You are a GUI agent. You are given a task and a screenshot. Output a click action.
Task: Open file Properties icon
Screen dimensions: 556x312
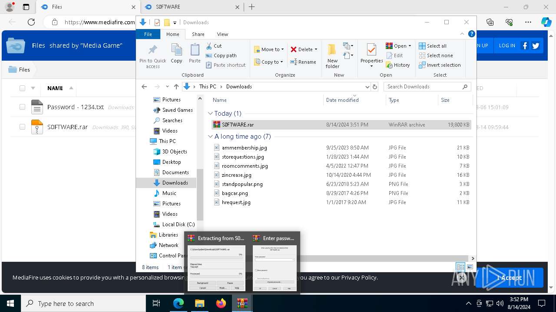click(x=371, y=50)
